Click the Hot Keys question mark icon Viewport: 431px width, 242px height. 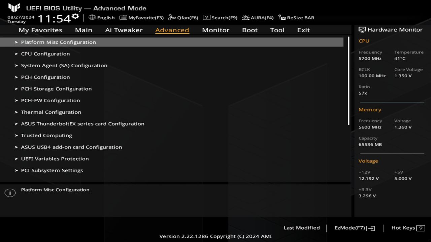click(421, 228)
